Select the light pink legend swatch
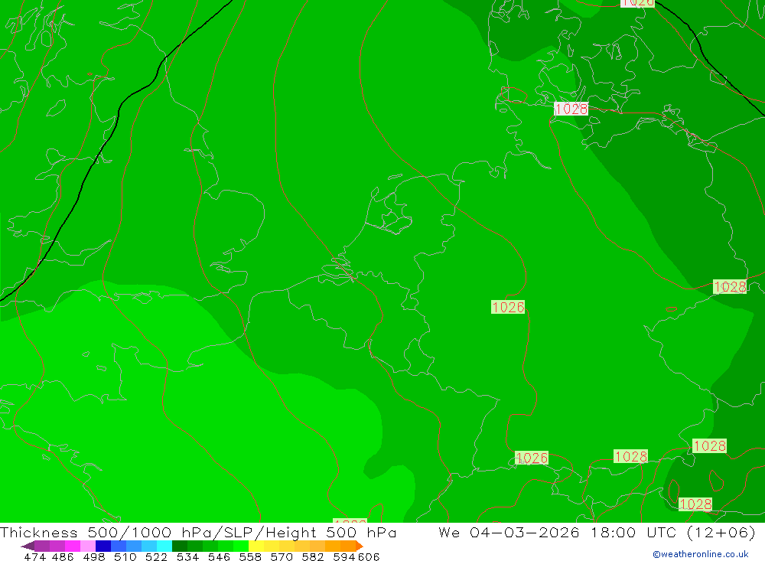 (88, 546)
